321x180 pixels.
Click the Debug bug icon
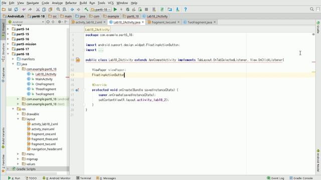(x=127, y=9)
